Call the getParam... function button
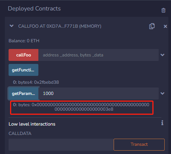The image size is (171, 154). [23, 93]
